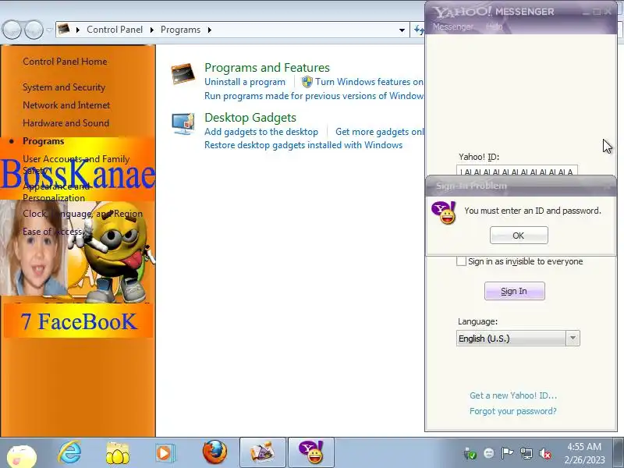Screen dimensions: 624x468
Task: Click the Start orb button
Action: tap(22, 456)
